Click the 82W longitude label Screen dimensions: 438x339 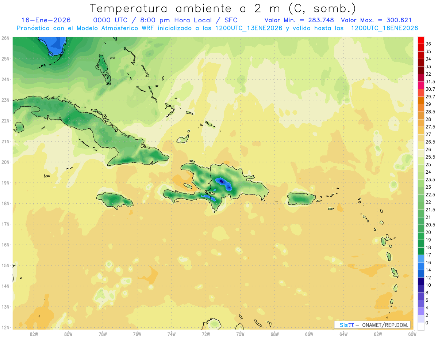tap(34, 334)
